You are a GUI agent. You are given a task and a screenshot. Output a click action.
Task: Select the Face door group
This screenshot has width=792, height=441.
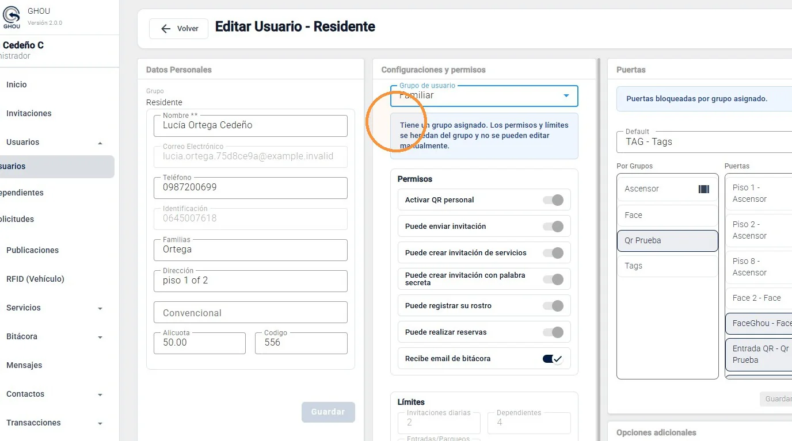click(x=667, y=215)
